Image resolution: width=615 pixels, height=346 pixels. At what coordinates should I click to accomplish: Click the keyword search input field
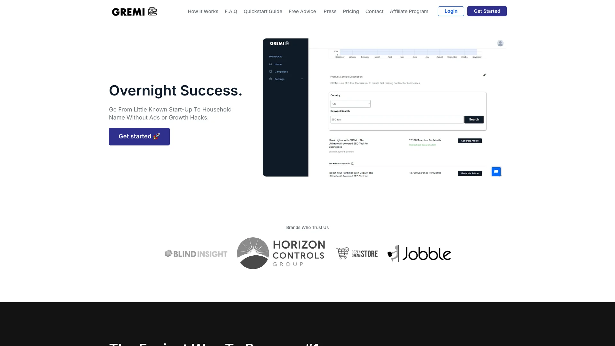point(397,119)
